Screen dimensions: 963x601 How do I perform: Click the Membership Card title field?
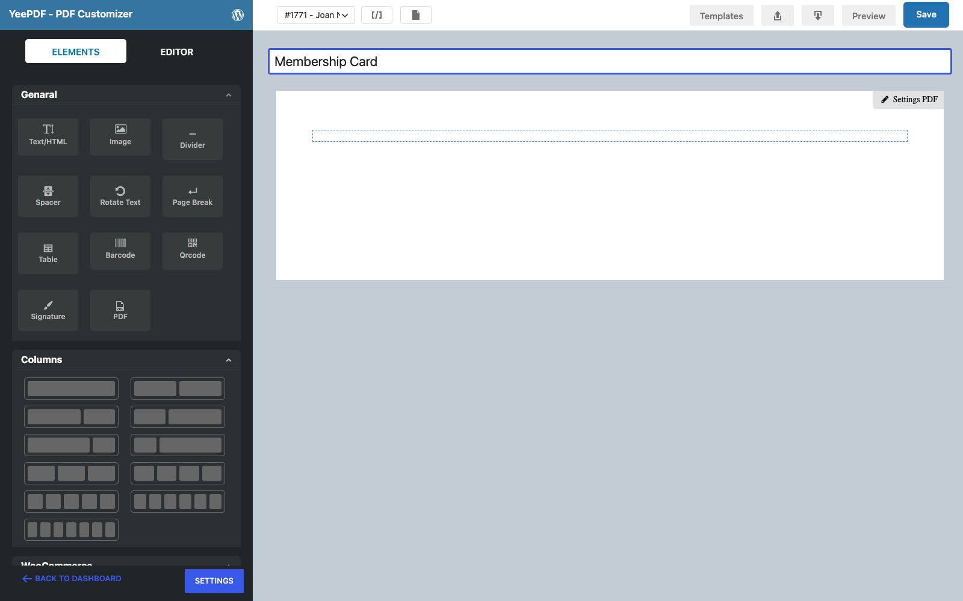coord(610,61)
